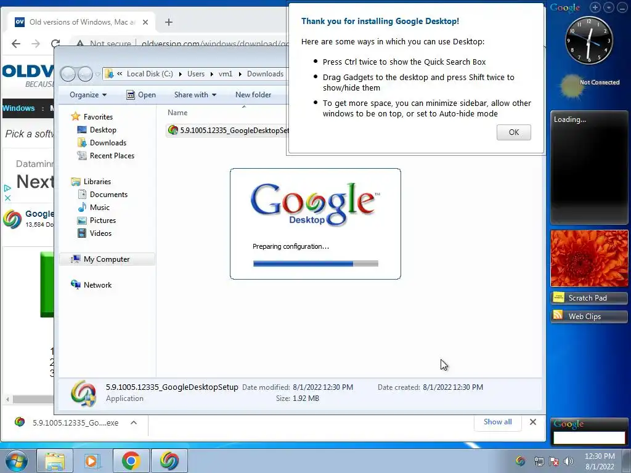
Task: Open the Action Center flag icon
Action: tap(554, 461)
